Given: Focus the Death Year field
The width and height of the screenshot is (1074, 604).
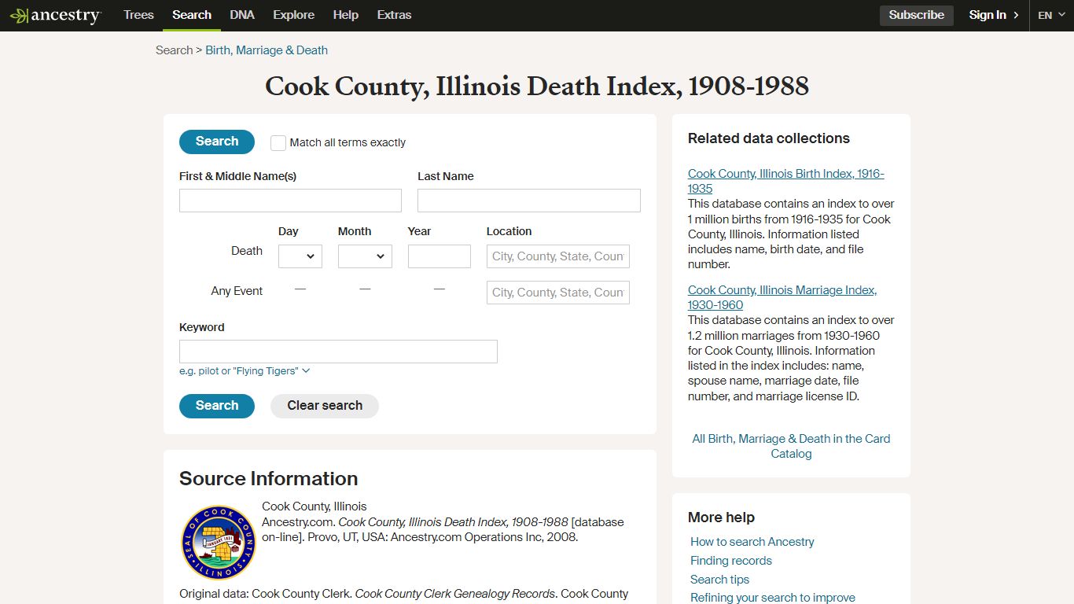Looking at the screenshot, I should tap(440, 256).
